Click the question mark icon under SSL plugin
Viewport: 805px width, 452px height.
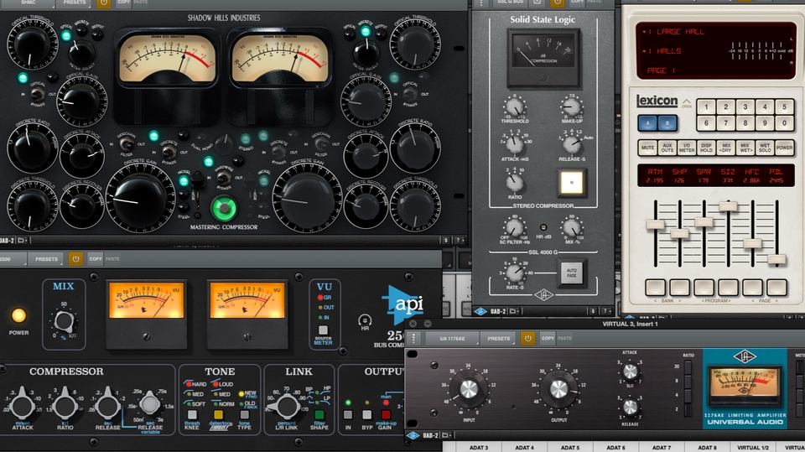606,311
